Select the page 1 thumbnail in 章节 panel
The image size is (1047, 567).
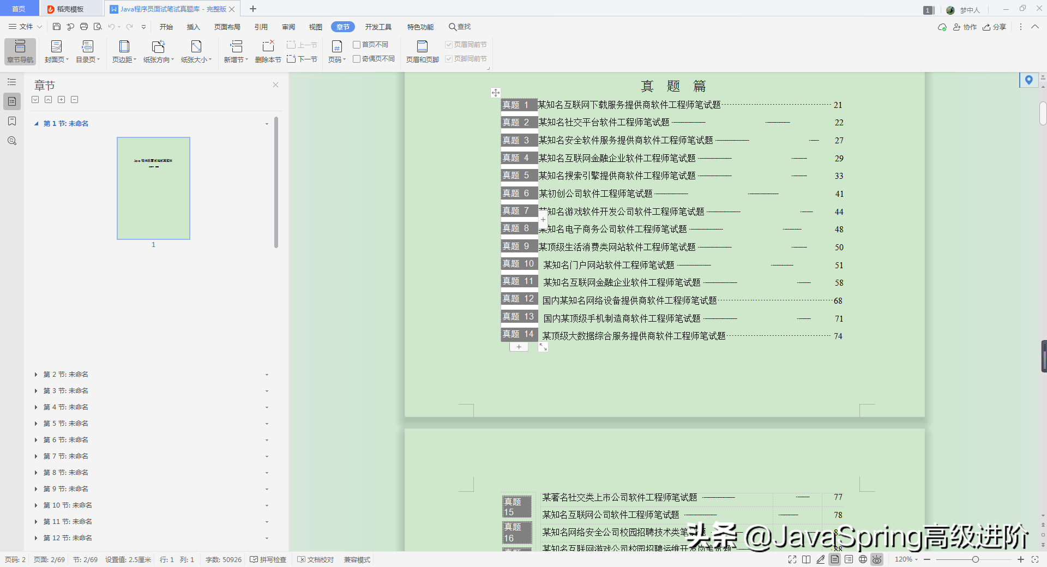(153, 188)
